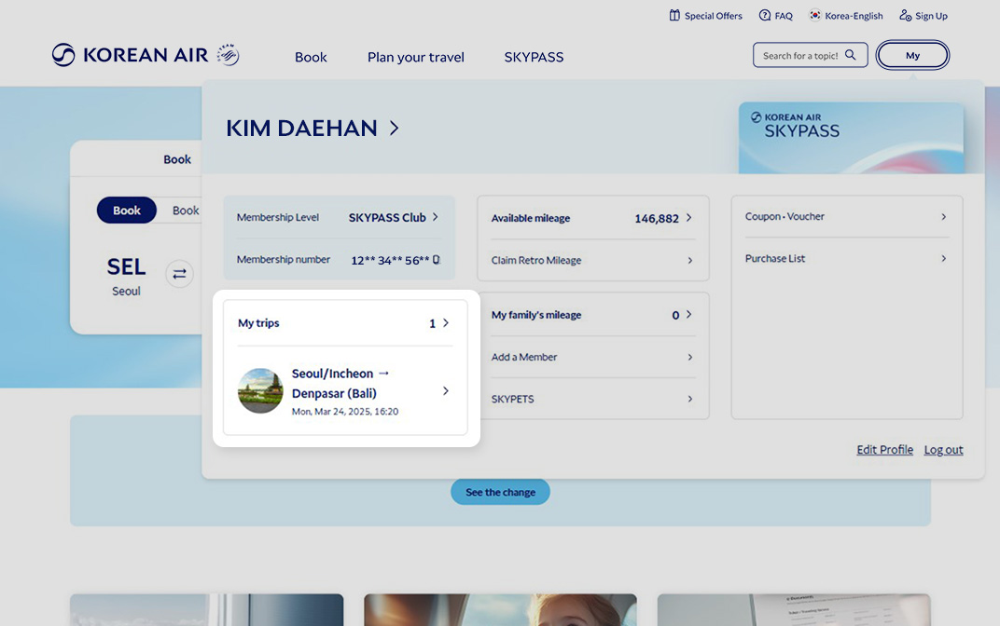The image size is (1000, 626).
Task: Click the Search for a topic field
Action: tap(810, 55)
